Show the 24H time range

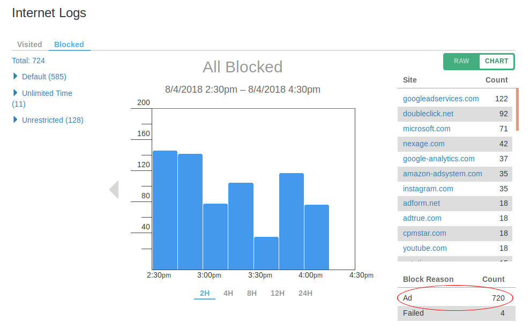click(x=305, y=293)
